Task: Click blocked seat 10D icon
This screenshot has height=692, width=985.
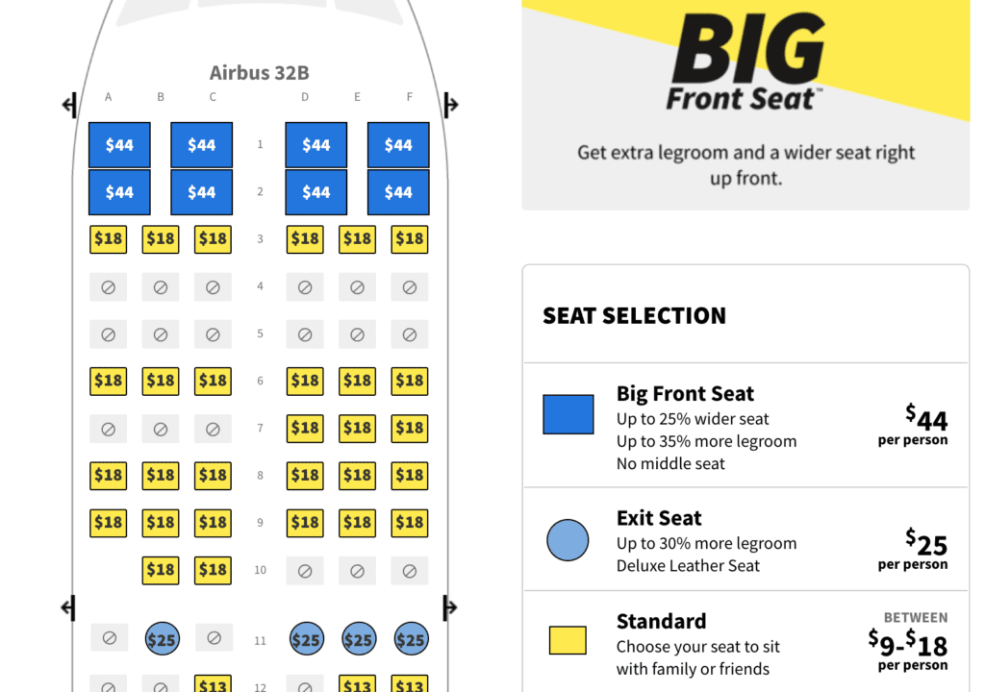Action: [x=306, y=570]
